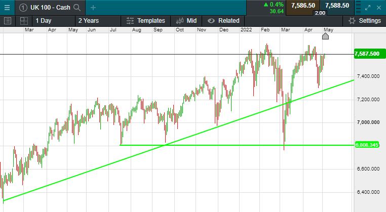
Task: Click the Aug label on time axis
Action: tap(137, 30)
